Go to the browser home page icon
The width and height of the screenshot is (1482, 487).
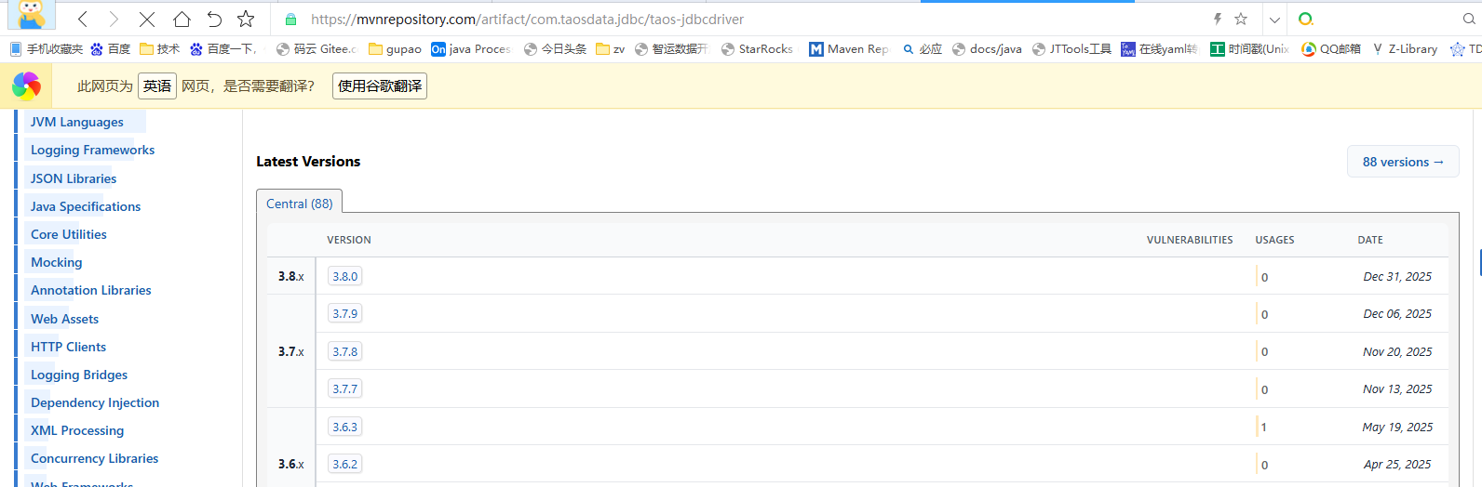[x=182, y=19]
